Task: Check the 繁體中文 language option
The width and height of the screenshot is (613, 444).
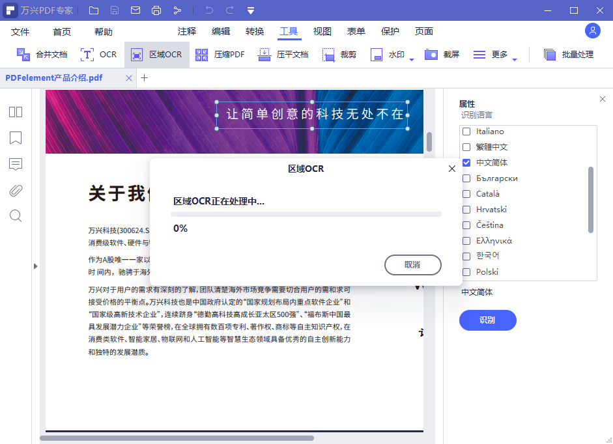Action: click(x=466, y=146)
